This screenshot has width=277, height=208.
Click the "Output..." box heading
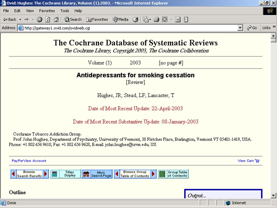[197, 196]
